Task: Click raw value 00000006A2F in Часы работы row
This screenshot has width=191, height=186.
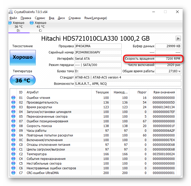Action: click(164, 131)
